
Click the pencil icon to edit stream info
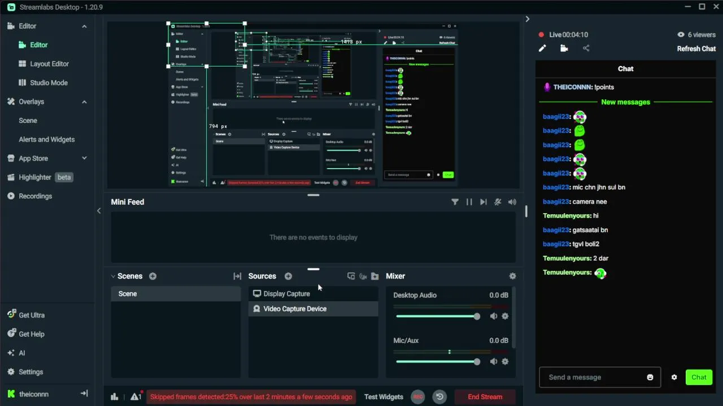pyautogui.click(x=542, y=48)
